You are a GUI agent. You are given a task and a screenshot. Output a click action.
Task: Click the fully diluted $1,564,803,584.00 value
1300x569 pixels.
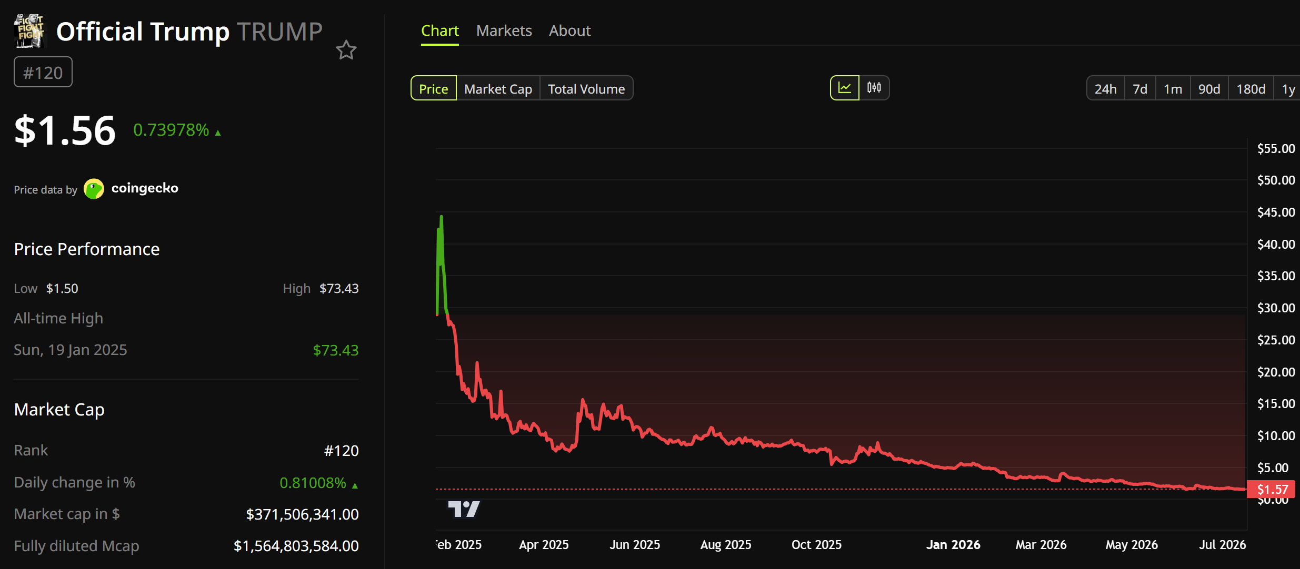pyautogui.click(x=296, y=546)
